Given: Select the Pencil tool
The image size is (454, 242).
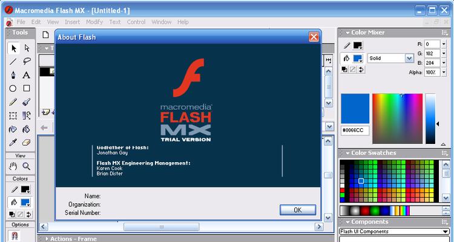Looking at the screenshot, I should [13, 102].
